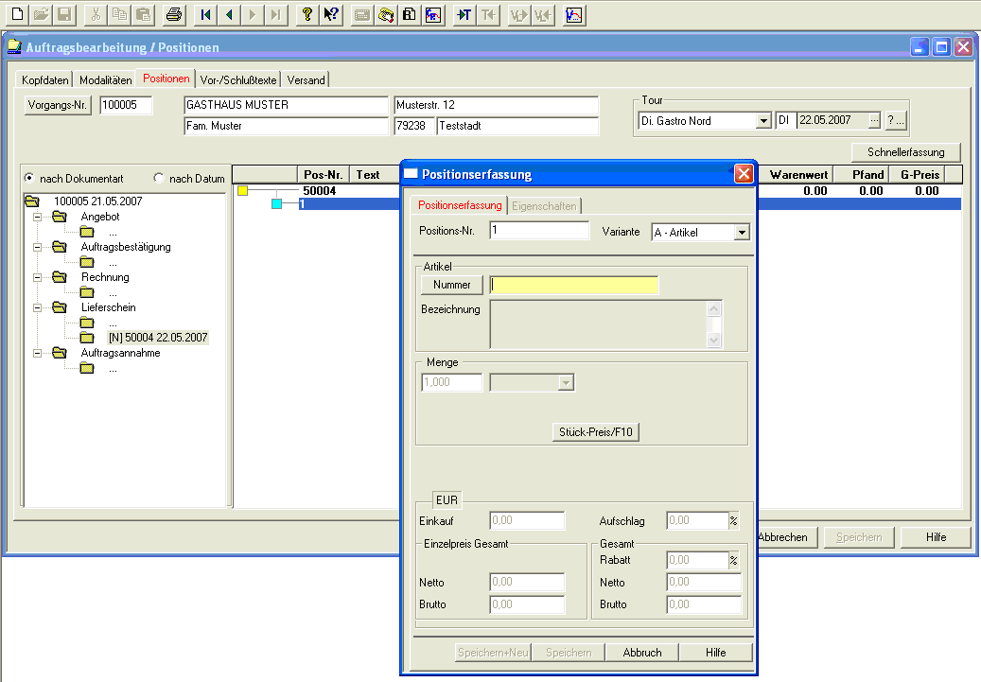Viewport: 981px width, 682px height.
Task: Click the keyboard toolbar icon
Action: pos(362,14)
